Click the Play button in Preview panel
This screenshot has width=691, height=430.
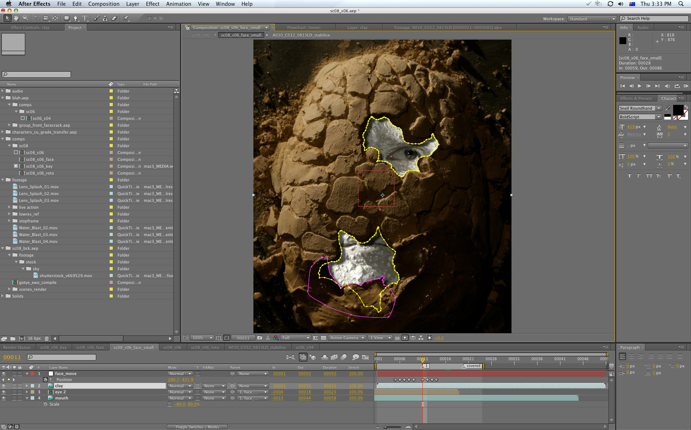pos(640,86)
